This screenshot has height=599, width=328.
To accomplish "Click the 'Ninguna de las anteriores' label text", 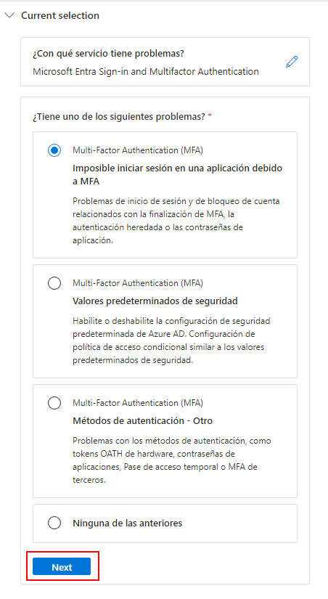I will 127,523.
